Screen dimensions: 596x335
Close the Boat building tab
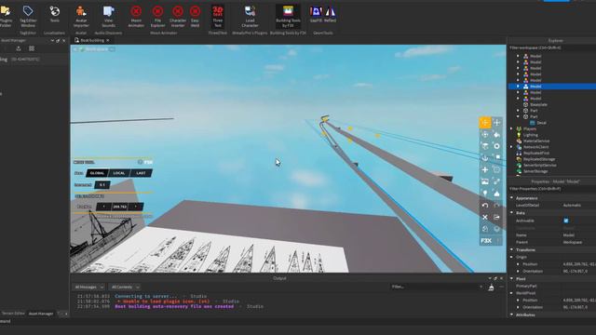coord(108,40)
